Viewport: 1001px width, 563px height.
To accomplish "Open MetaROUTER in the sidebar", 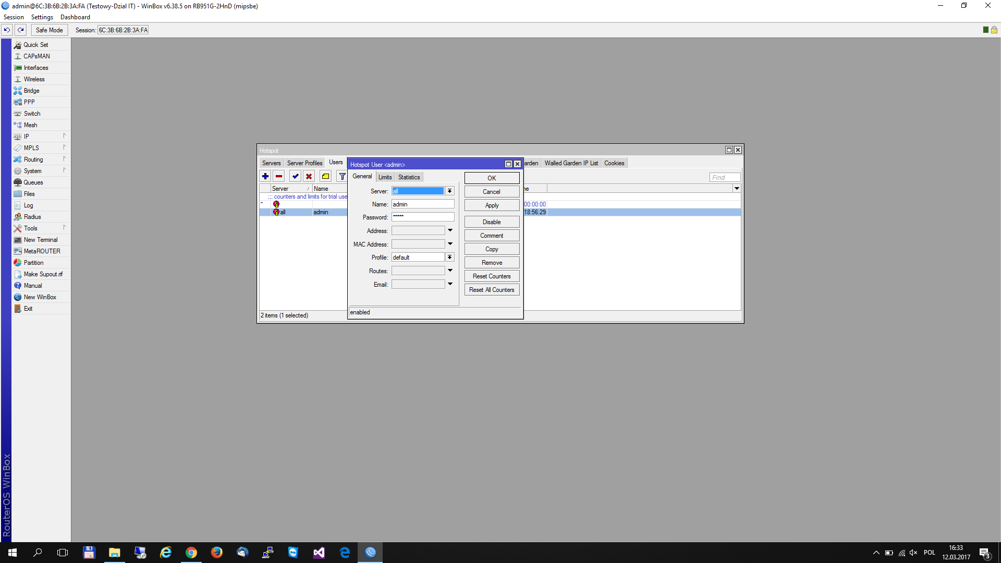I will tap(41, 251).
